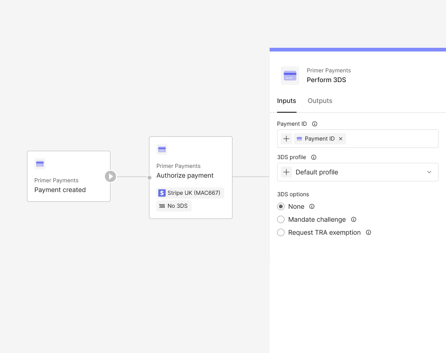
Task: Click the plus button in Payment ID field
Action: (x=286, y=139)
